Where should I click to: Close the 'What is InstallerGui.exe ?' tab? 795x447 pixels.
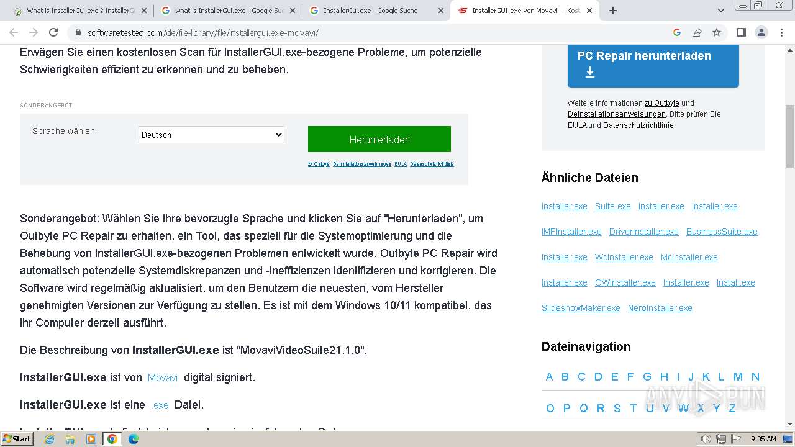point(144,11)
